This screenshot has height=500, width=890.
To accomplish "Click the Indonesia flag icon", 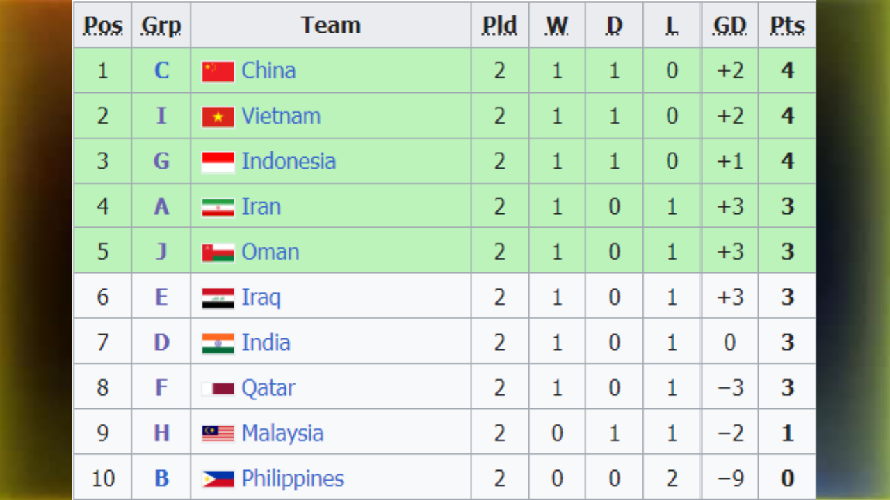I will [x=218, y=162].
